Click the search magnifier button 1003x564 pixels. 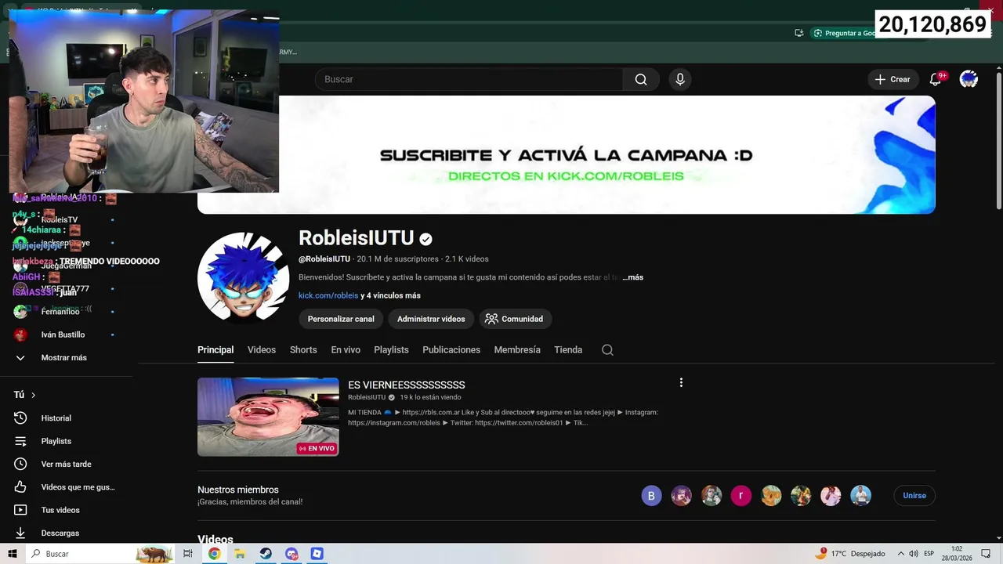(x=641, y=79)
